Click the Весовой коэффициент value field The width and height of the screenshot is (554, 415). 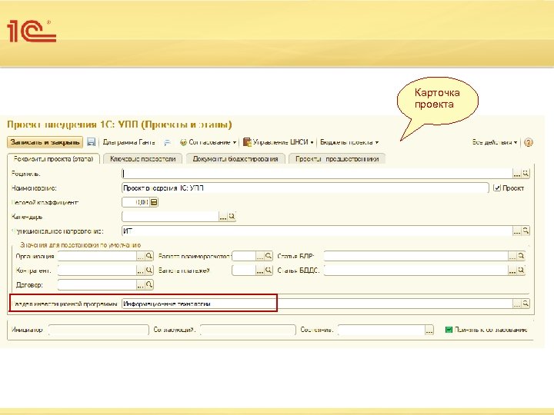point(135,202)
